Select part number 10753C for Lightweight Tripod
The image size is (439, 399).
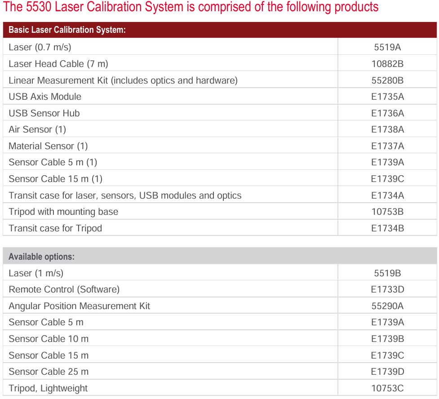[x=387, y=388]
